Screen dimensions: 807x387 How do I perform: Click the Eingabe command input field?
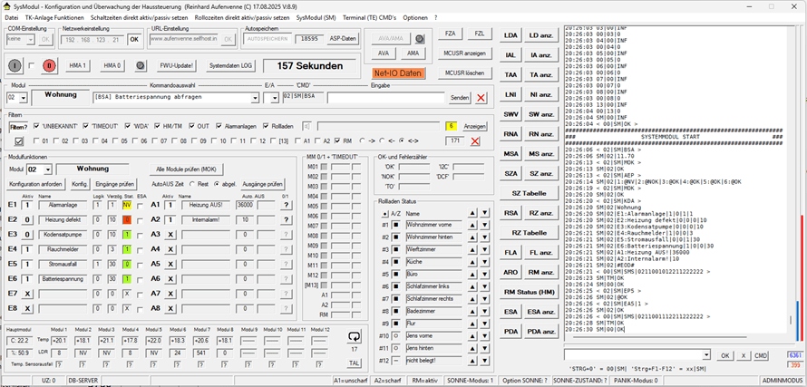[386, 97]
